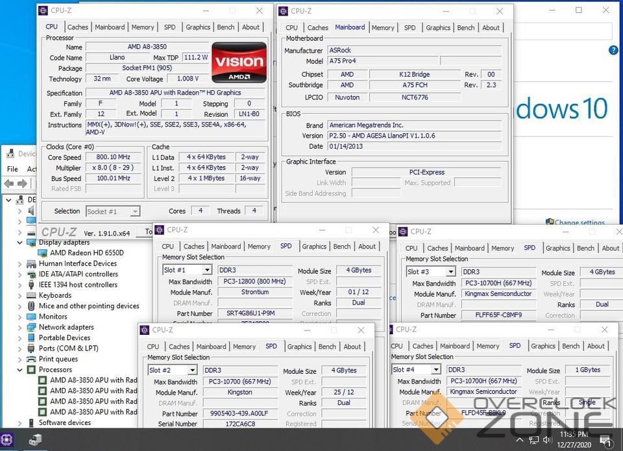Open the Slot #2 memory slot dropdown
This screenshot has height=451, width=623.
[192, 371]
